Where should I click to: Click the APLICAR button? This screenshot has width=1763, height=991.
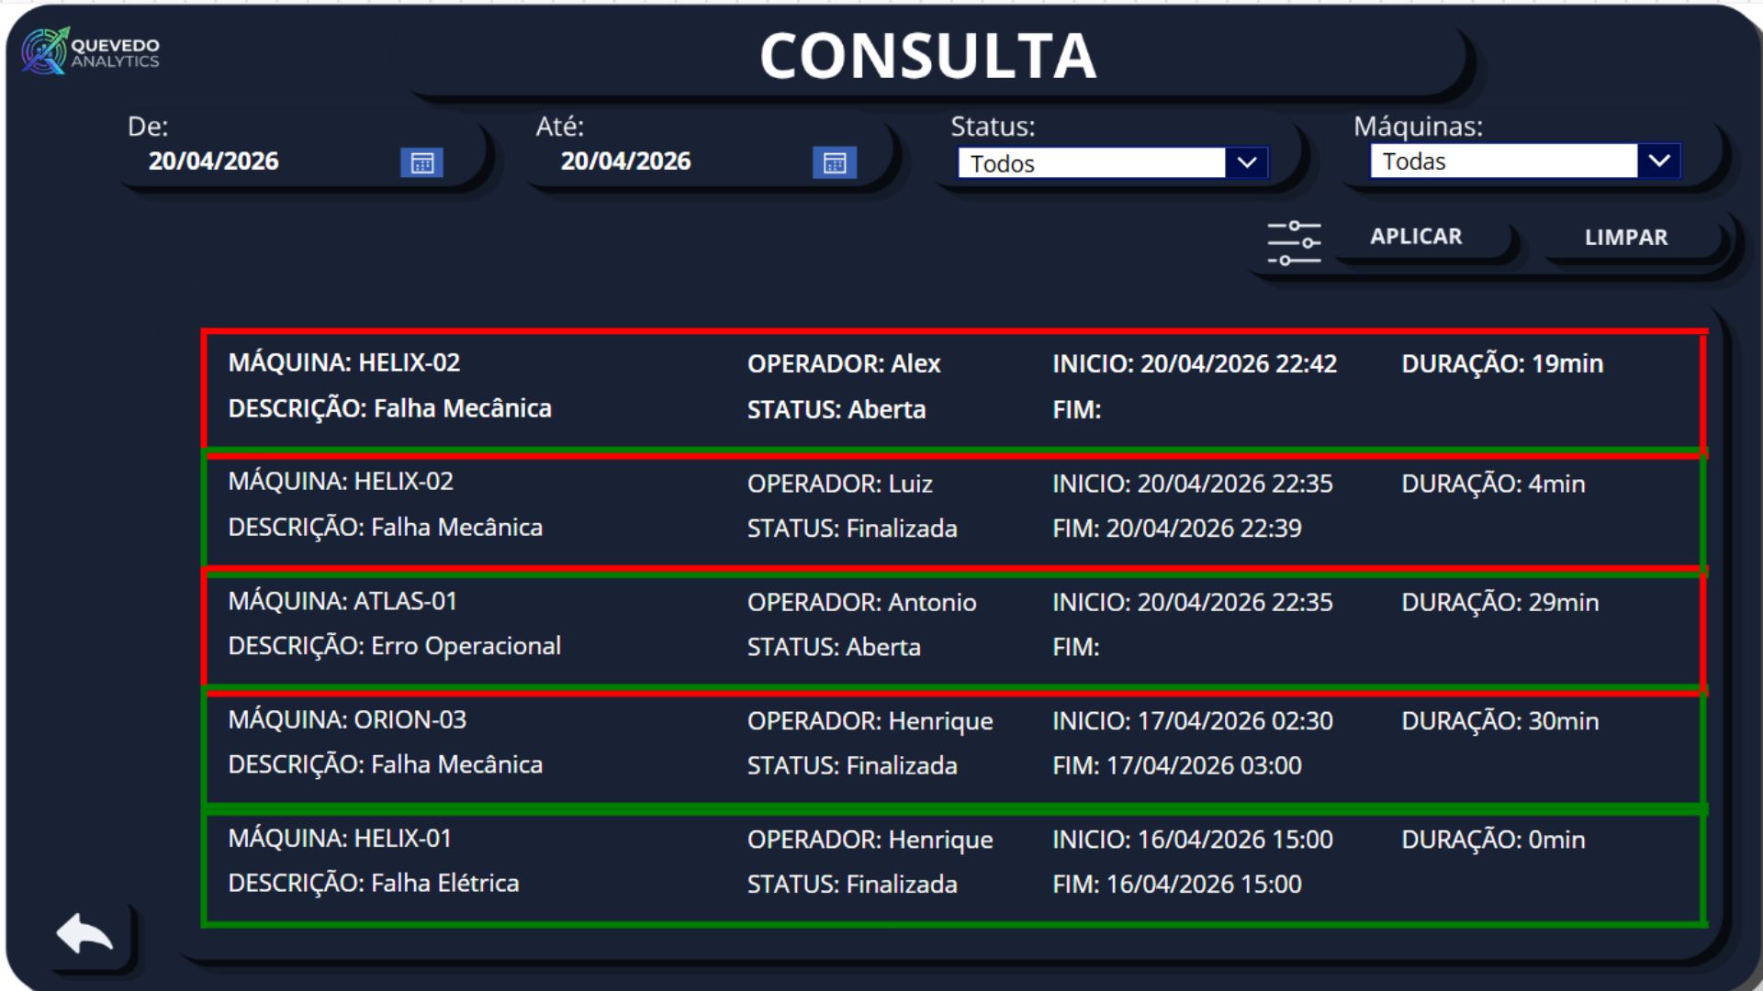pos(1416,237)
